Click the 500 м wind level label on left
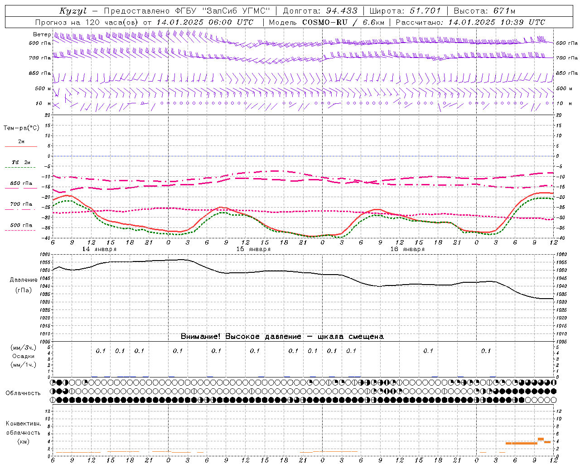The image size is (580, 464). tap(43, 89)
